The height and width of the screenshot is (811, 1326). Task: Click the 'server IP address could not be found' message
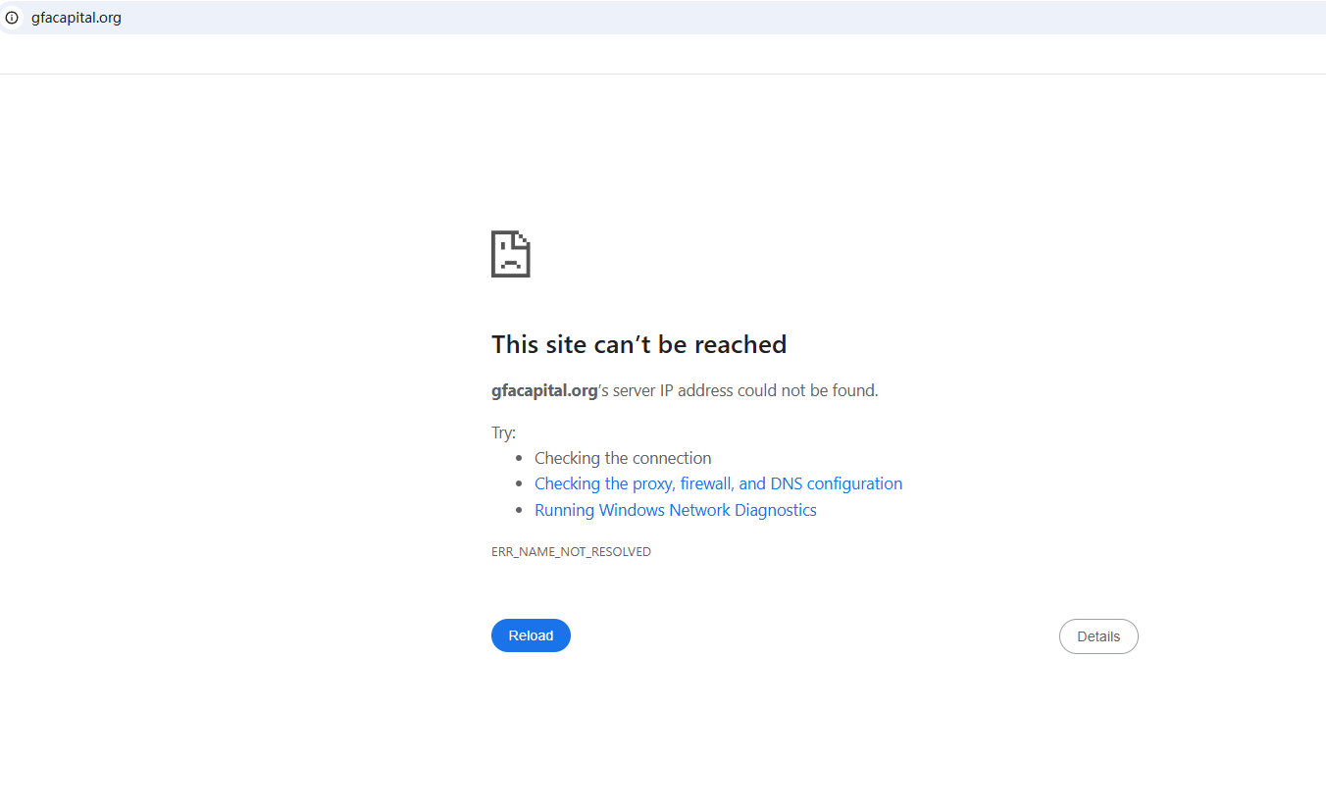click(685, 390)
